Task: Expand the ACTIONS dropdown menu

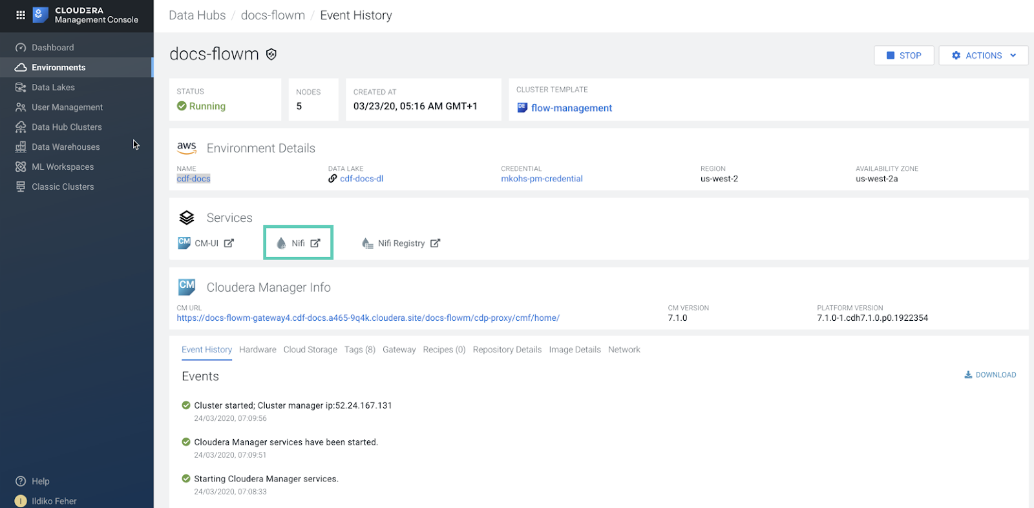Action: pos(983,56)
